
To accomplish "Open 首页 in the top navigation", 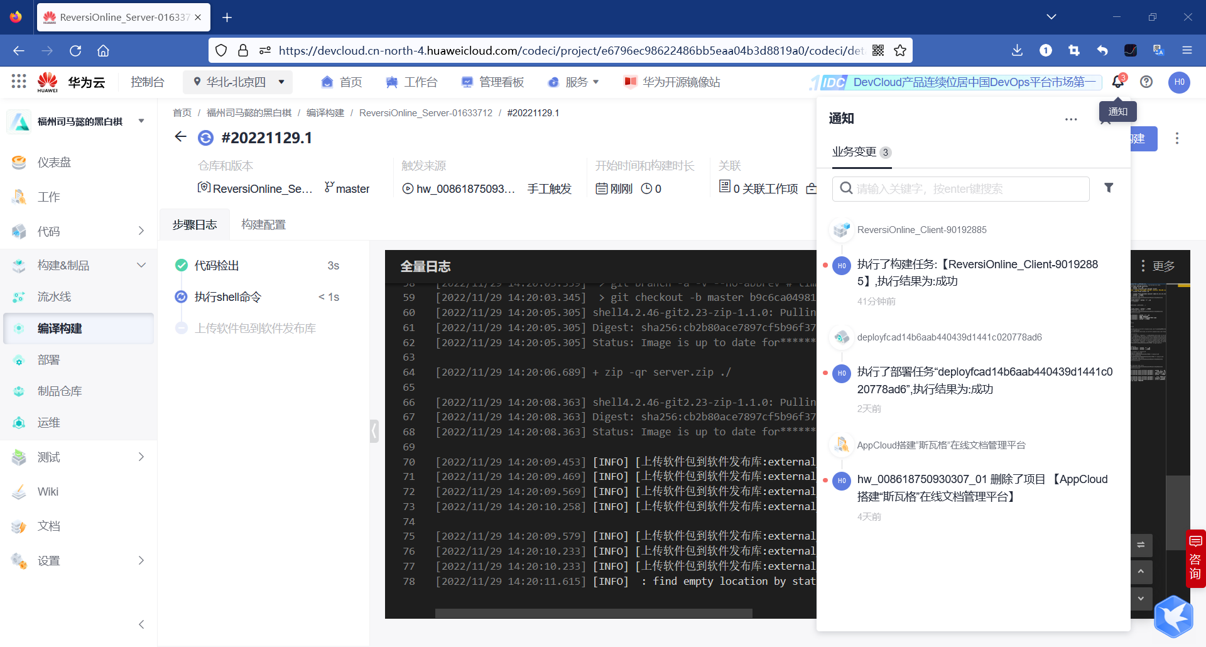I will pyautogui.click(x=342, y=82).
